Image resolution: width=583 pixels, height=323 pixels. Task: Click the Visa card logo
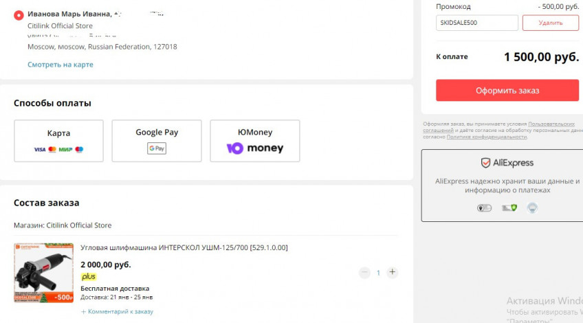coord(39,149)
